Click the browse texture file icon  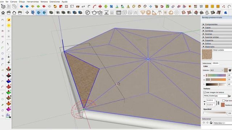(229, 96)
